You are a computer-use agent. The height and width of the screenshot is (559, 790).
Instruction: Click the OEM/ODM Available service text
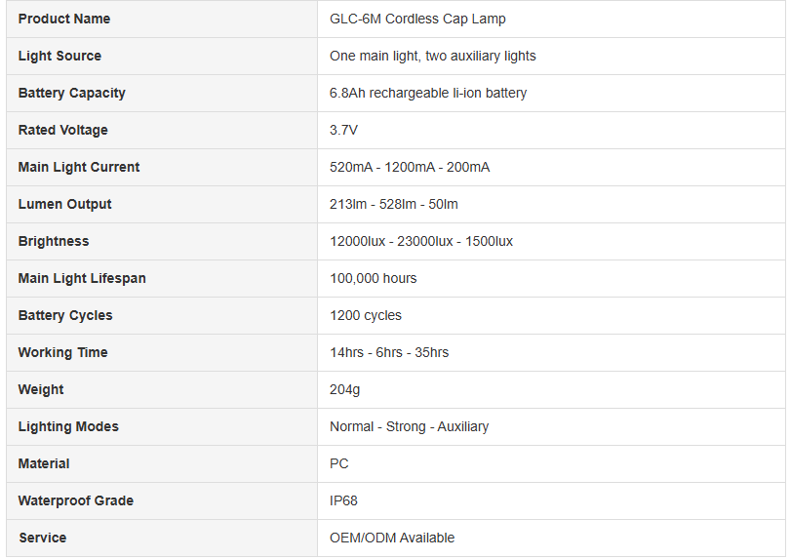pyautogui.click(x=391, y=538)
